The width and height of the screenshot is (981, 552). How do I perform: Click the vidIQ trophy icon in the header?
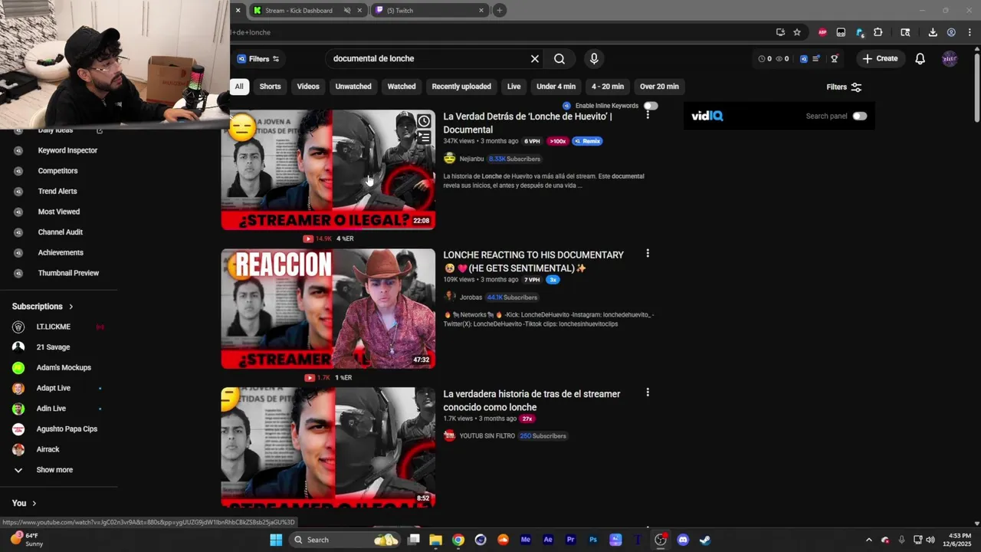[x=835, y=59]
